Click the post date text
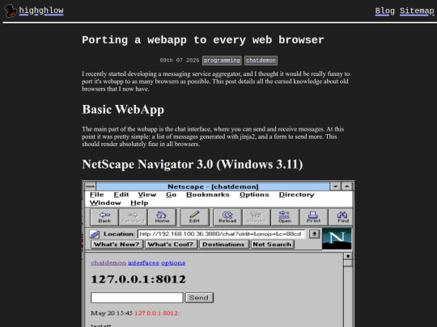Image resolution: width=437 pixels, height=327 pixels. point(180,61)
